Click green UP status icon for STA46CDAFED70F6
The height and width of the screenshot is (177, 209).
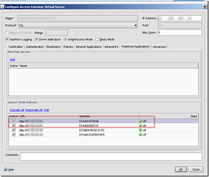141,135
